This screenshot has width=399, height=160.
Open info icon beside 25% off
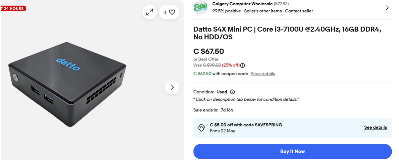242,65
